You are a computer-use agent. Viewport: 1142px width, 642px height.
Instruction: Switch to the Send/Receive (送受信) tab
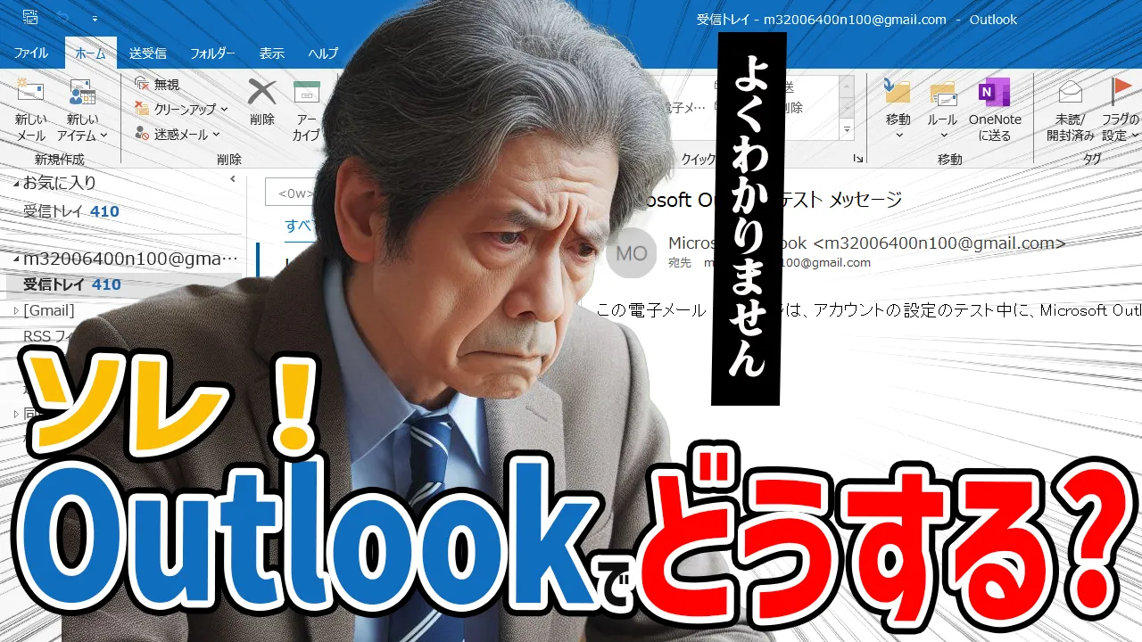coord(147,53)
